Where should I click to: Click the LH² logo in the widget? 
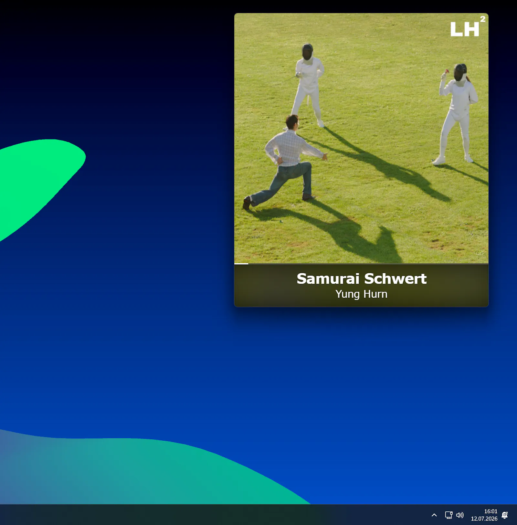click(468, 26)
